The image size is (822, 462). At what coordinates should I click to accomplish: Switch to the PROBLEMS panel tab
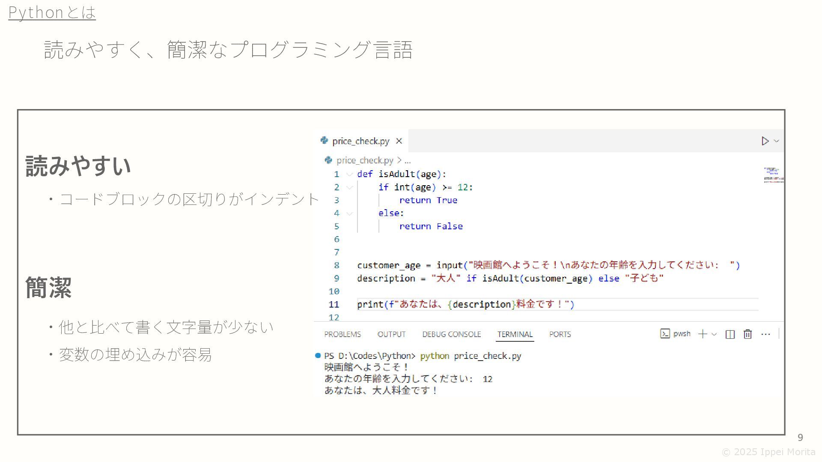pyautogui.click(x=342, y=335)
